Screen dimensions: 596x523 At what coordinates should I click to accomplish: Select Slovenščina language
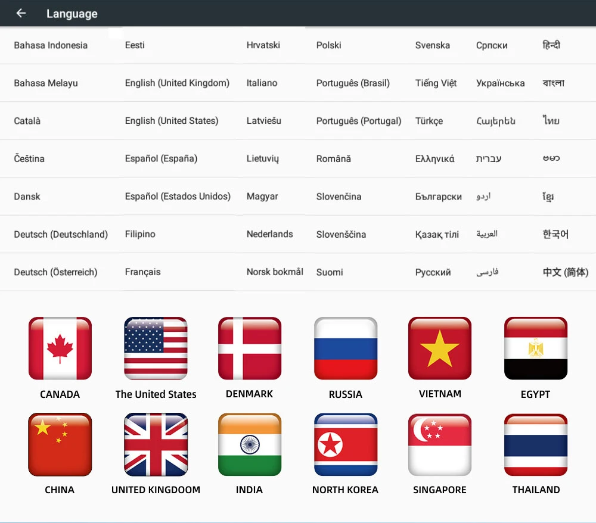point(341,234)
